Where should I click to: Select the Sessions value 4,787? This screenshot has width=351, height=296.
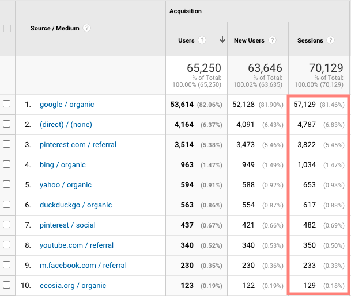(x=307, y=125)
